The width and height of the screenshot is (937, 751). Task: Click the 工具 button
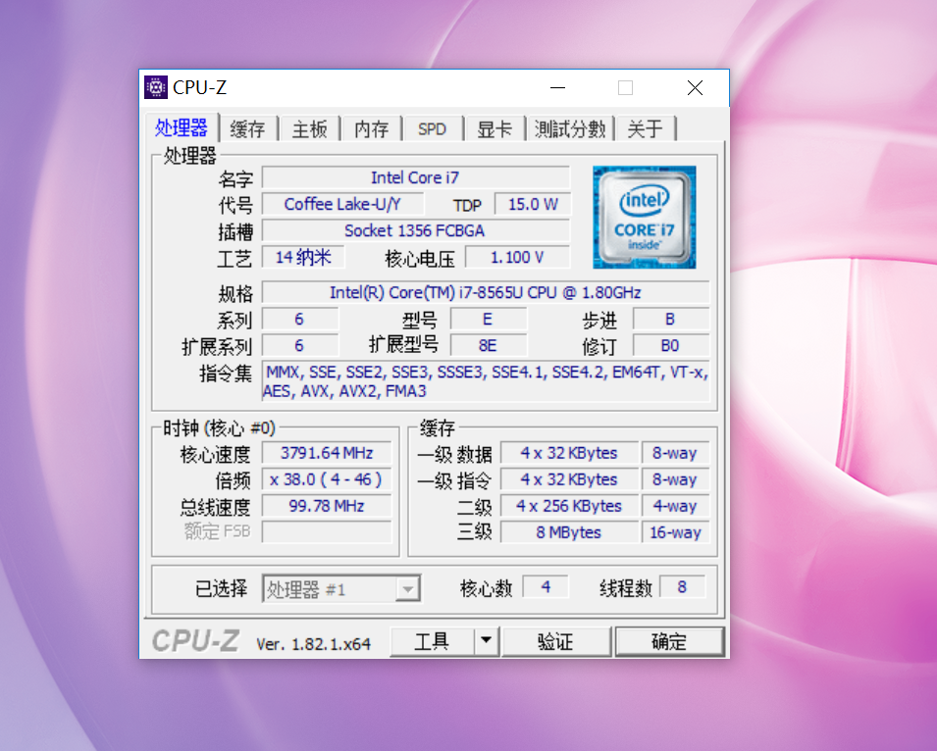click(x=432, y=642)
